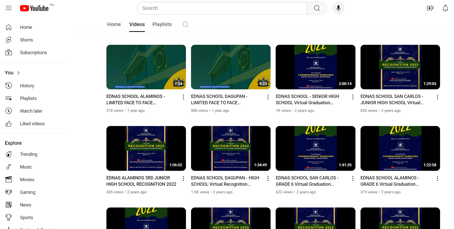454x229 pixels.
Task: Open options for Dagupan High School Recognition video
Action: 268,178
